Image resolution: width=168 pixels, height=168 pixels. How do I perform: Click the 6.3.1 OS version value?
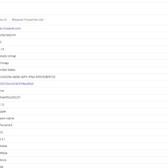[x=3, y=139]
